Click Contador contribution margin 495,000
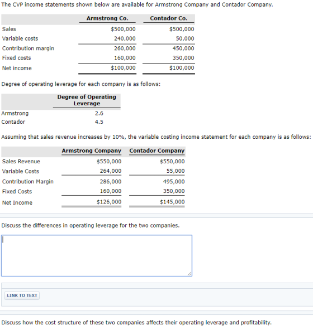The image size is (313, 330). point(174,181)
